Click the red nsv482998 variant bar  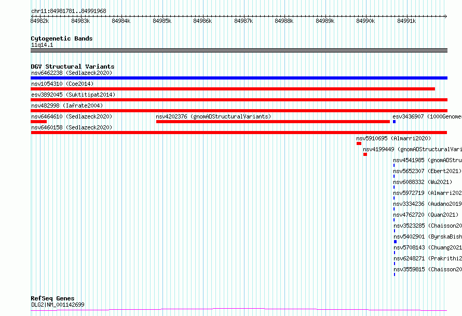239,111
